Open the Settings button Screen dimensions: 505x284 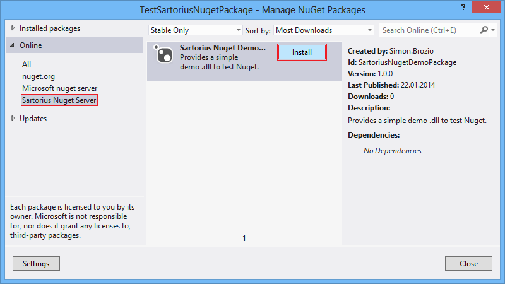click(x=36, y=263)
